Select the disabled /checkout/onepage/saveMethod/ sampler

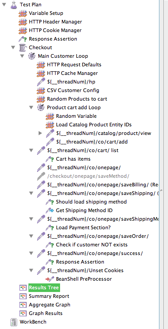pos(88,176)
